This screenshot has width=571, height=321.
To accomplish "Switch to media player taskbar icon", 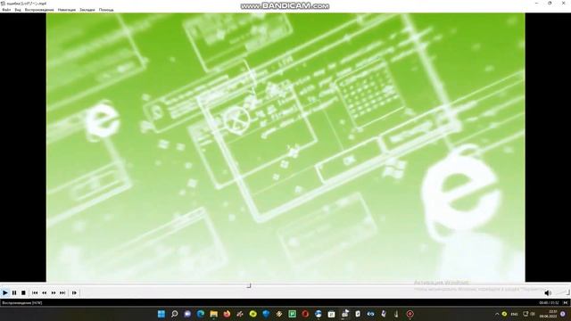I will pos(344,314).
